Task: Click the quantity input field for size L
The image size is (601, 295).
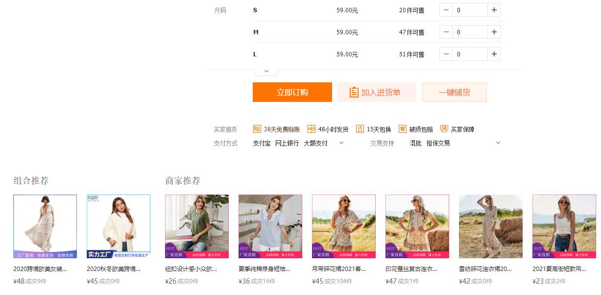Action: tap(469, 54)
